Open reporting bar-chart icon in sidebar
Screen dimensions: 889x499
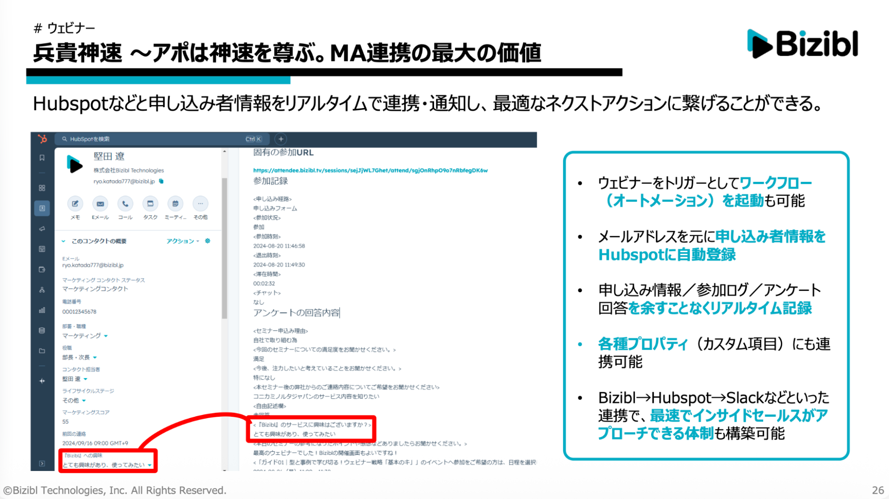coord(42,310)
